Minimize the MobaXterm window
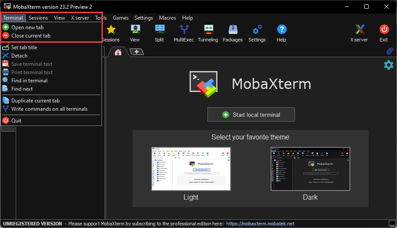Image resolution: width=397 pixels, height=228 pixels. point(347,7)
